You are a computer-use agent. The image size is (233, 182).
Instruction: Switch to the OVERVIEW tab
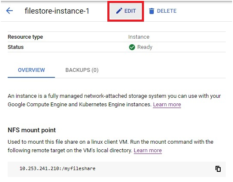click(x=32, y=70)
